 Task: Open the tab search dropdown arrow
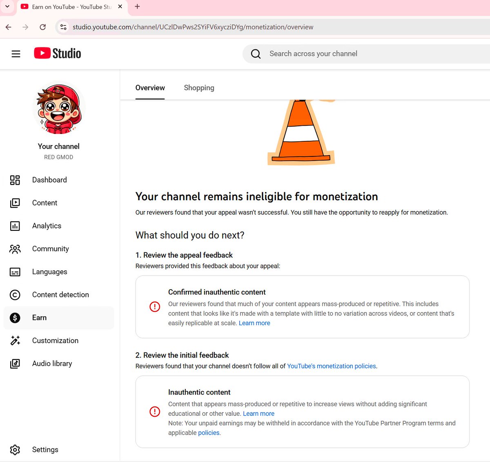pos(7,7)
